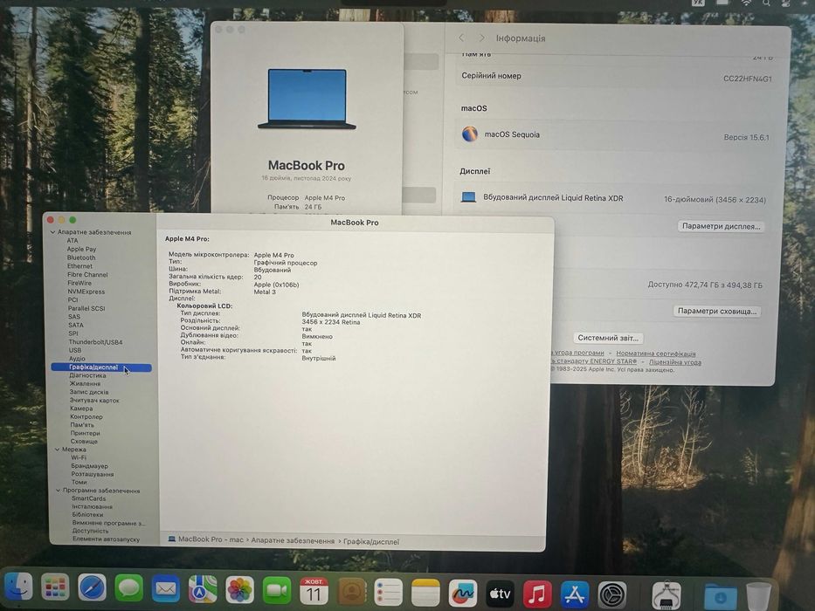Select USB in the sidebar
This screenshot has height=611, width=815.
[x=75, y=350]
